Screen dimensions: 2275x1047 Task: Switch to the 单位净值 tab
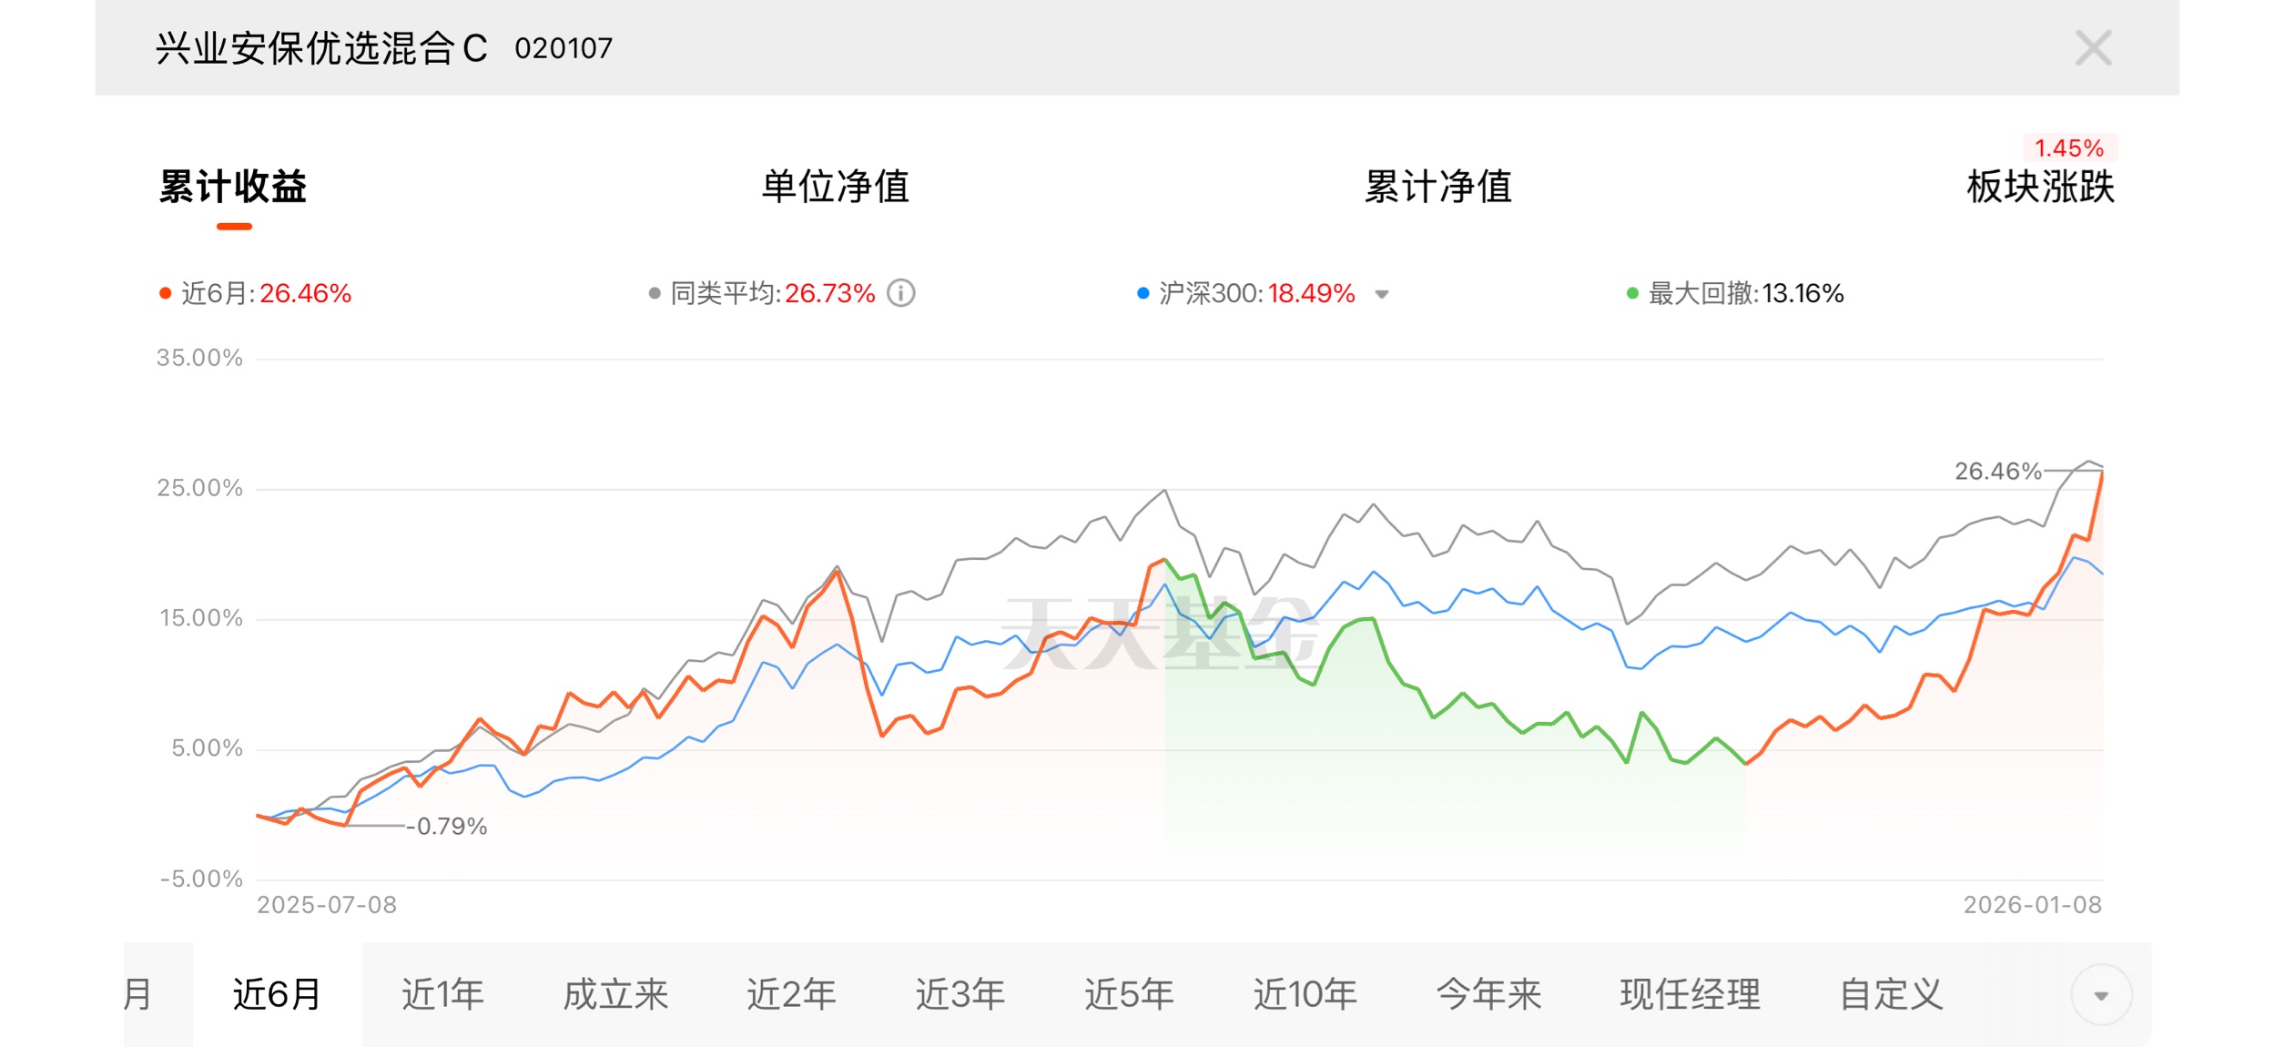[835, 187]
